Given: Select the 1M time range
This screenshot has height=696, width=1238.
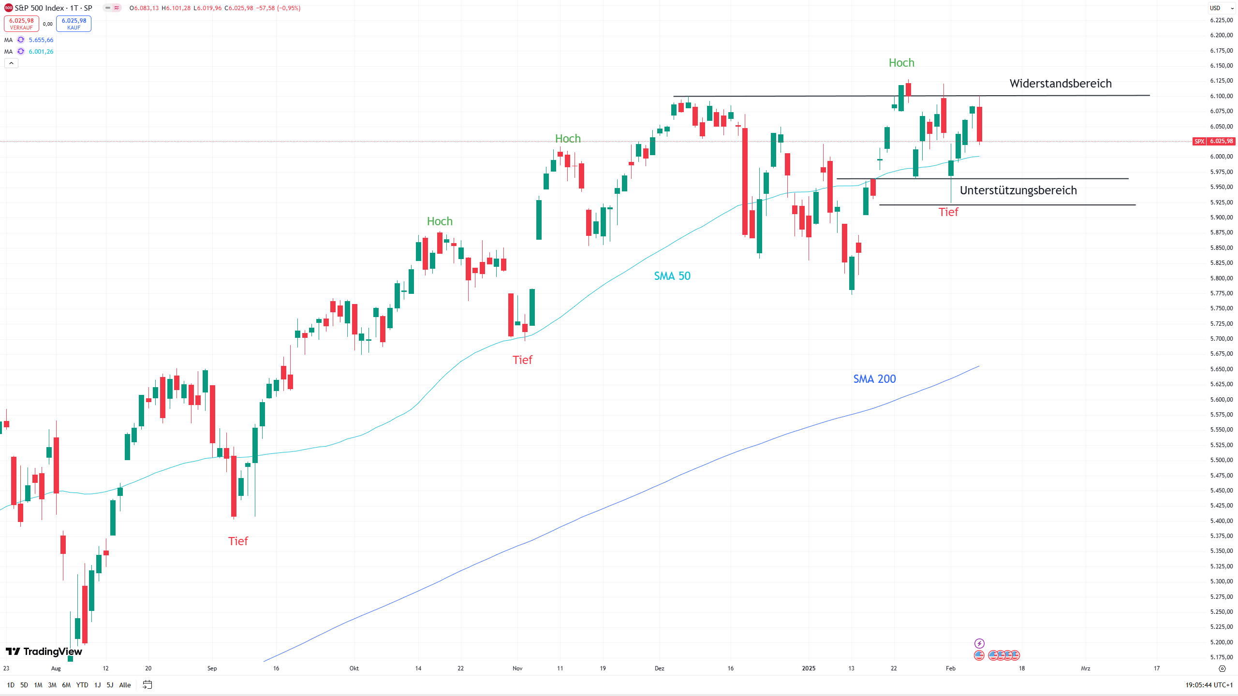Looking at the screenshot, I should coord(38,685).
